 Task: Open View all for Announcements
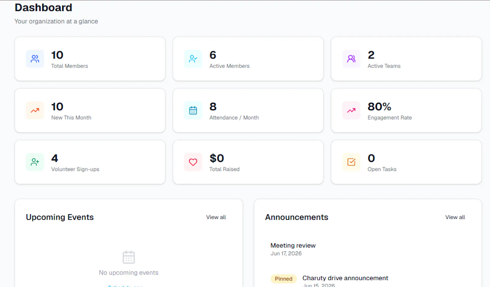click(455, 217)
